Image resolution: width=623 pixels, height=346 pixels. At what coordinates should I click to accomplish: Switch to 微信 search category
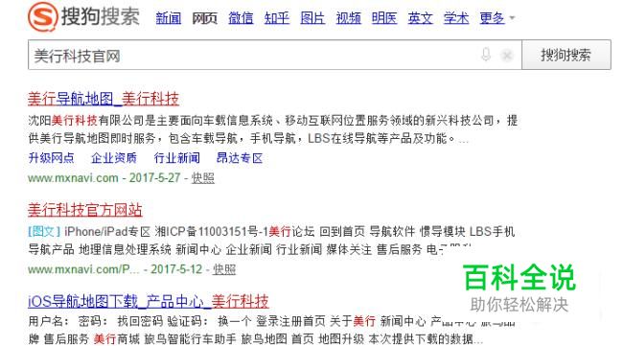(241, 18)
